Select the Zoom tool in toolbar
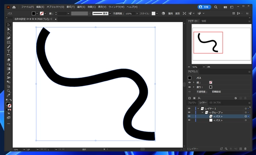The height and width of the screenshot is (155, 256). coord(9,91)
